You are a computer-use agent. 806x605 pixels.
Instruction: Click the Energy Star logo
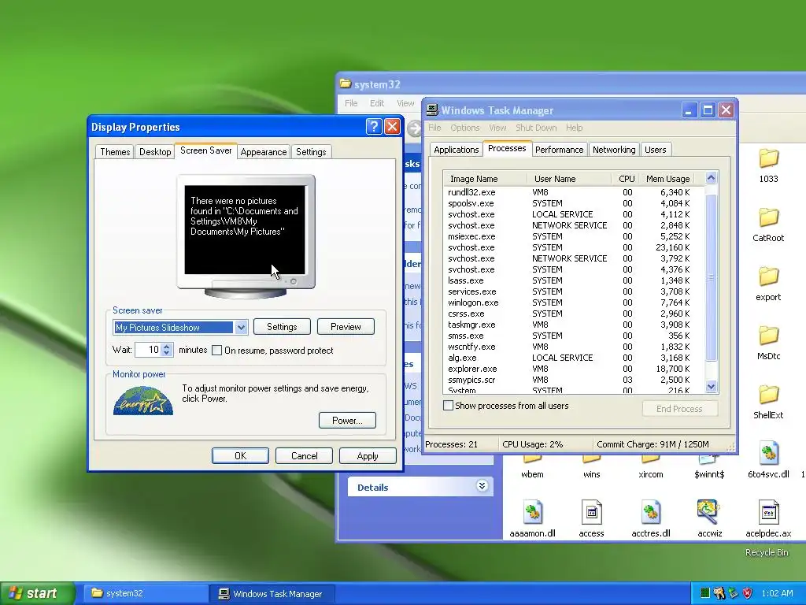143,401
